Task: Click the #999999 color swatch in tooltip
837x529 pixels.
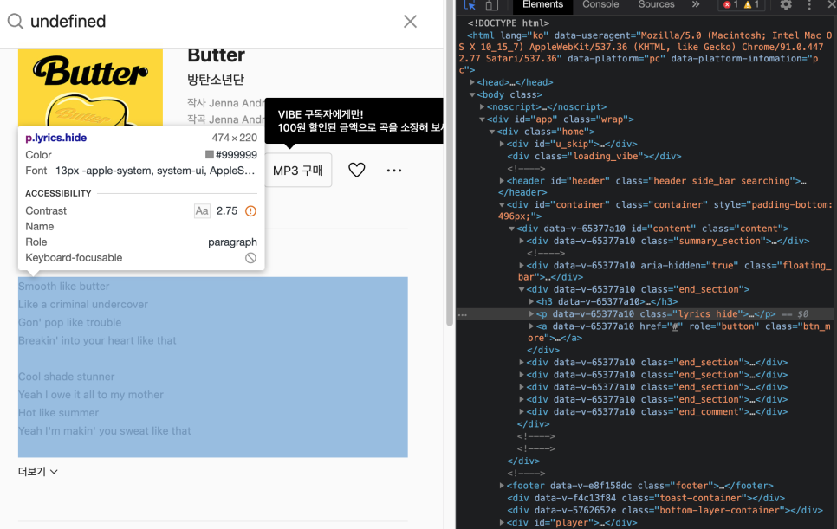Action: click(210, 155)
